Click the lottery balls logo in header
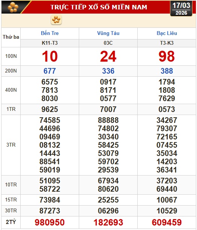 click(x=13, y=7)
